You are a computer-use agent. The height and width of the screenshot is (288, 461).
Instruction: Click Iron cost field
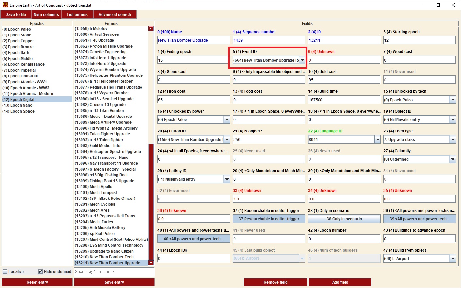coord(194,100)
